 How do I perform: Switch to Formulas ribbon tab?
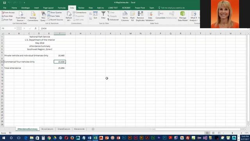[62, 8]
